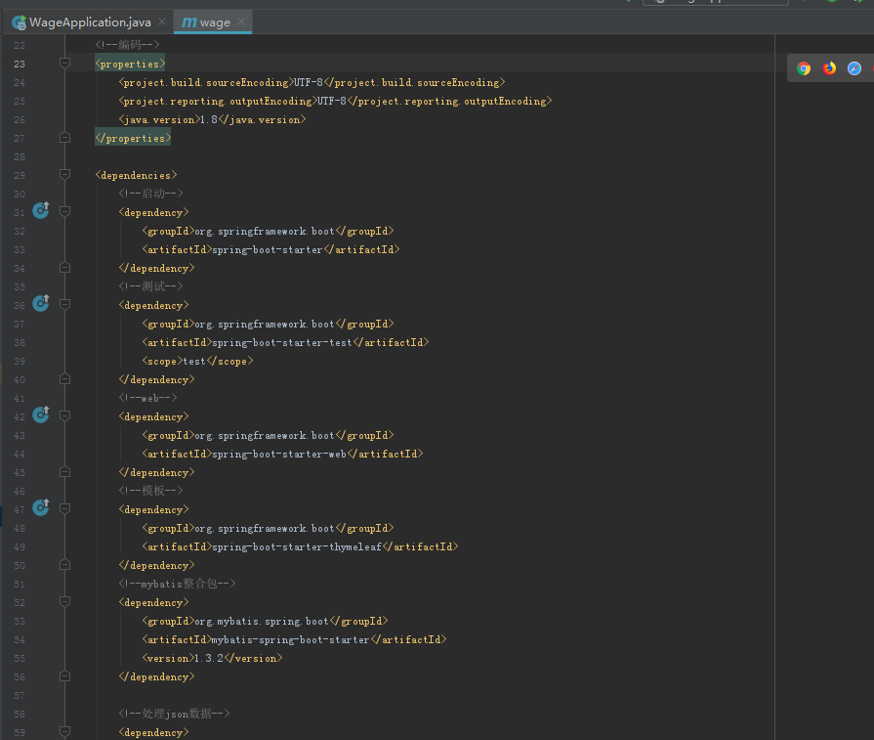The image size is (874, 740).
Task: Fold the web dependency at line 42
Action: point(64,415)
